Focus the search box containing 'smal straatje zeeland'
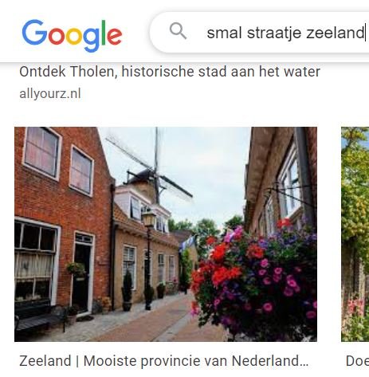Screen dimensions: 369x377 260,33
